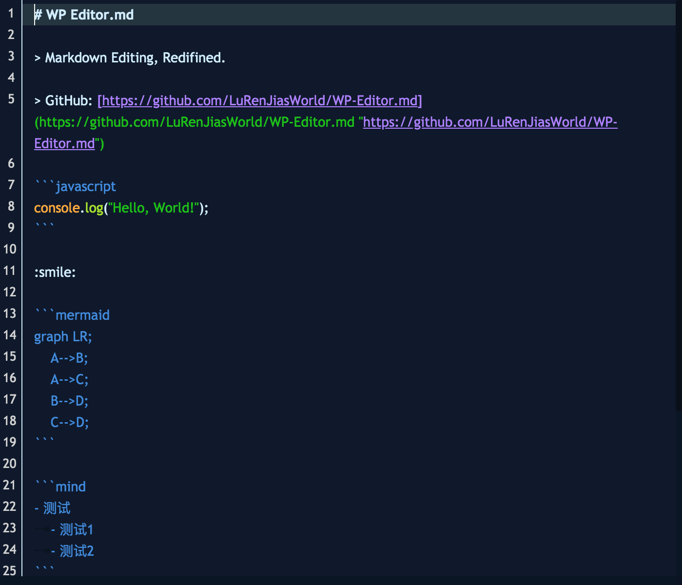The height and width of the screenshot is (585, 682).
Task: Select line number 1 in the gutter
Action: [11, 13]
